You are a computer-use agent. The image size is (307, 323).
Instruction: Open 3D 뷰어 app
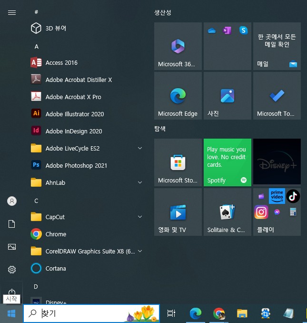87,28
